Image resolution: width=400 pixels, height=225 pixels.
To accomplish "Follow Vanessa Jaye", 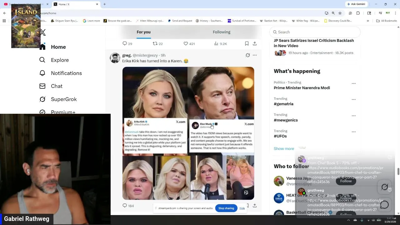I will click(x=346, y=181).
